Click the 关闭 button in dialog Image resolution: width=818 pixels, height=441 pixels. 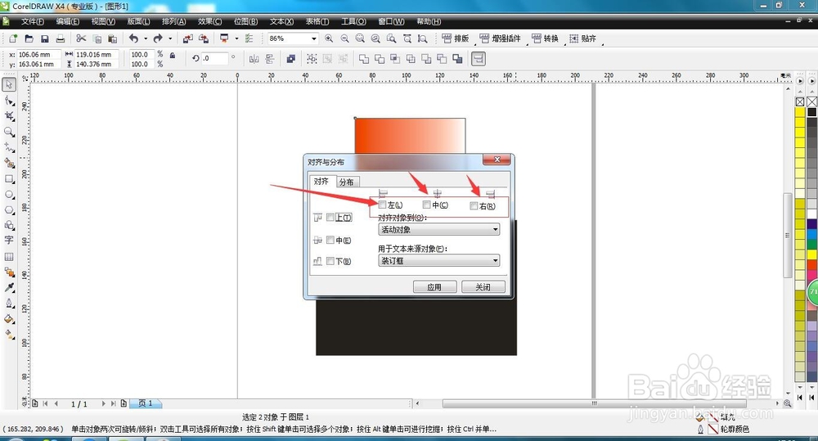tap(483, 287)
